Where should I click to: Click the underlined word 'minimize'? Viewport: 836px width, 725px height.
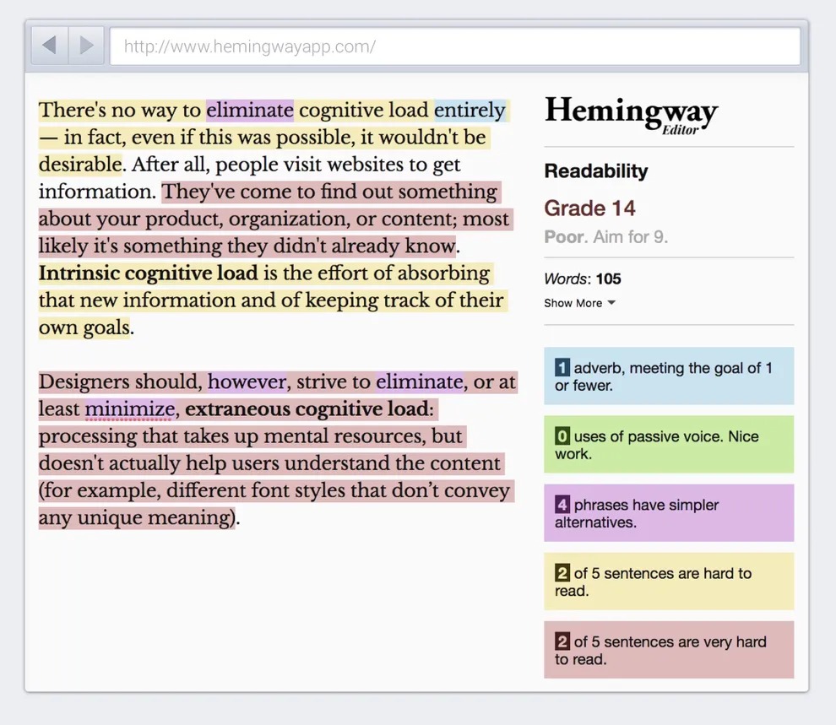130,409
